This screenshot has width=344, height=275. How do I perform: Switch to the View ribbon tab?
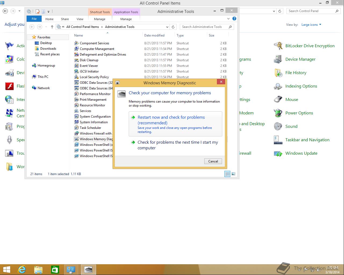(x=80, y=19)
